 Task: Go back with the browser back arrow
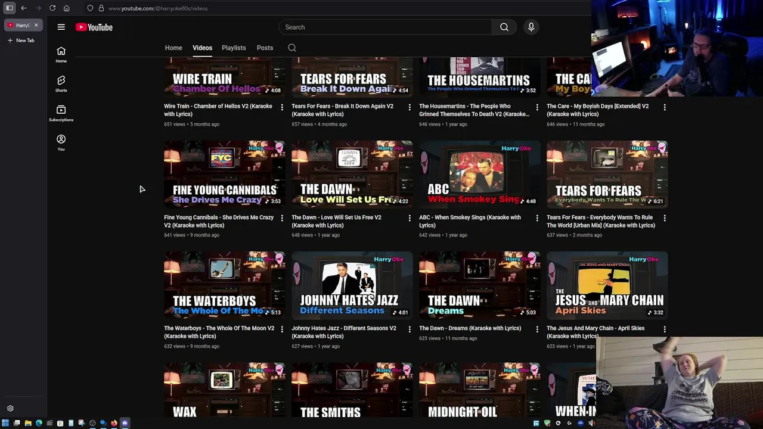(x=24, y=8)
